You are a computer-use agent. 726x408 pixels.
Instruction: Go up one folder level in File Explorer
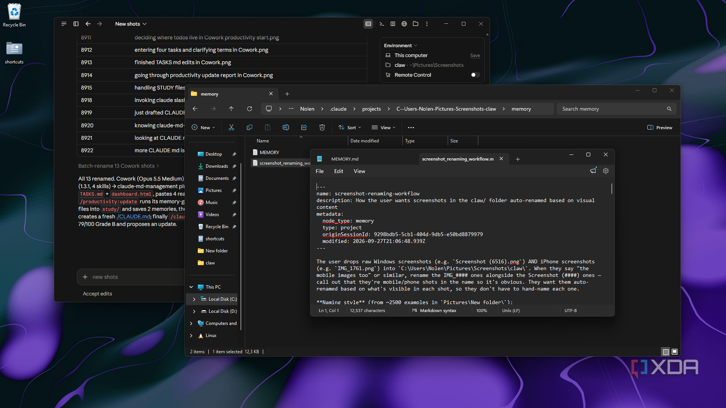[231, 109]
